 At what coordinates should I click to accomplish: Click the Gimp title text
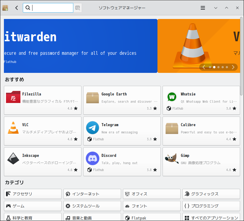click(x=185, y=155)
